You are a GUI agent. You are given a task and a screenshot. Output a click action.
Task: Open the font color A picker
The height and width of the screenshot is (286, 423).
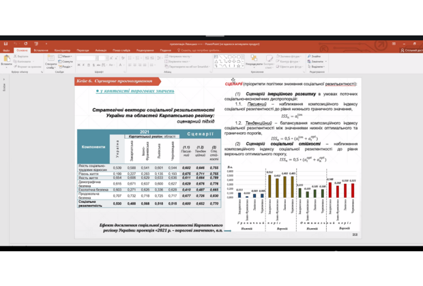120,65
